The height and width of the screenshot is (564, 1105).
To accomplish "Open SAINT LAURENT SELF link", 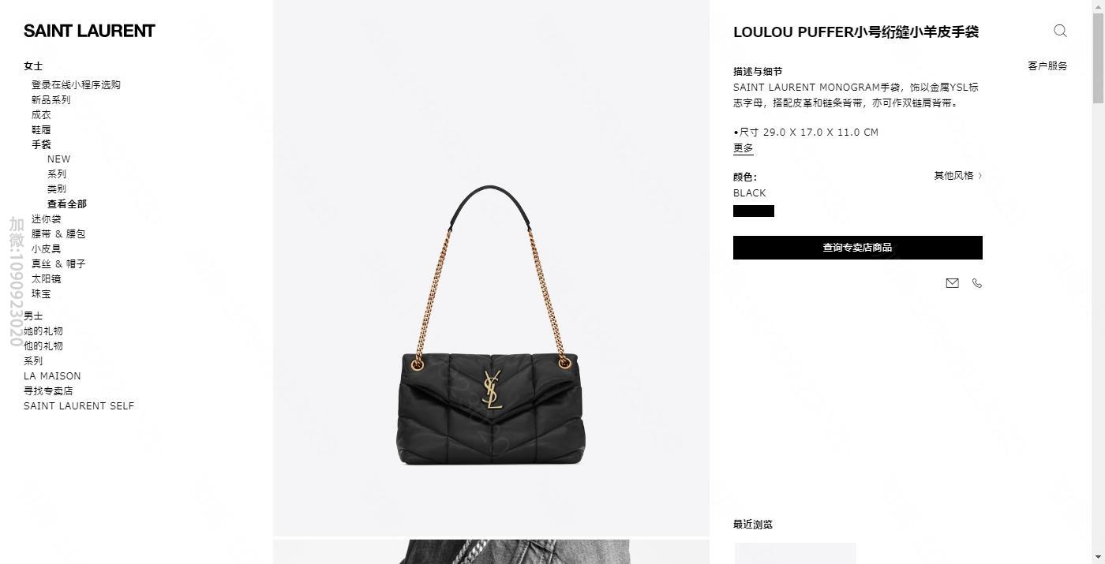I will tap(79, 405).
